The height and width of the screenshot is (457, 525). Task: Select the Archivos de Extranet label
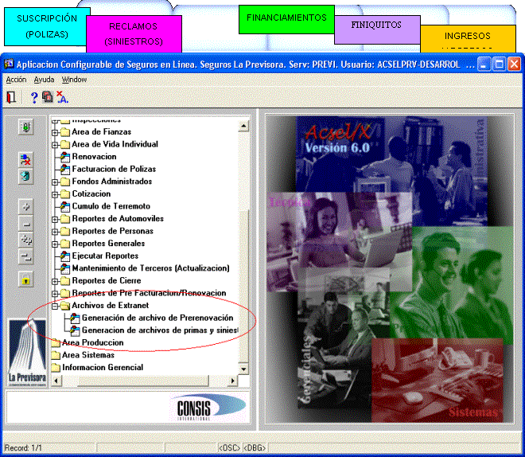pyautogui.click(x=110, y=306)
